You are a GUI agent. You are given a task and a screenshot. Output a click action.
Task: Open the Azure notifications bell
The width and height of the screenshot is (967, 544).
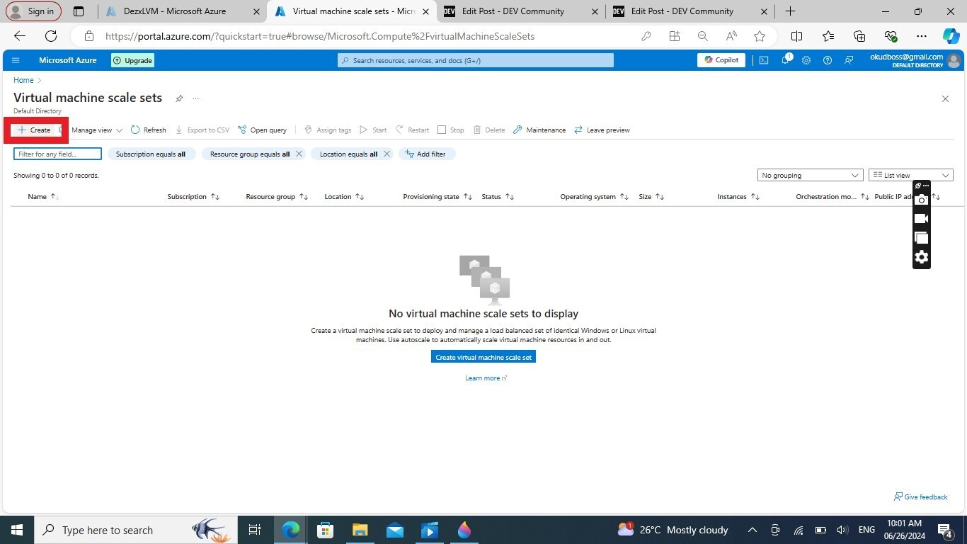(785, 60)
